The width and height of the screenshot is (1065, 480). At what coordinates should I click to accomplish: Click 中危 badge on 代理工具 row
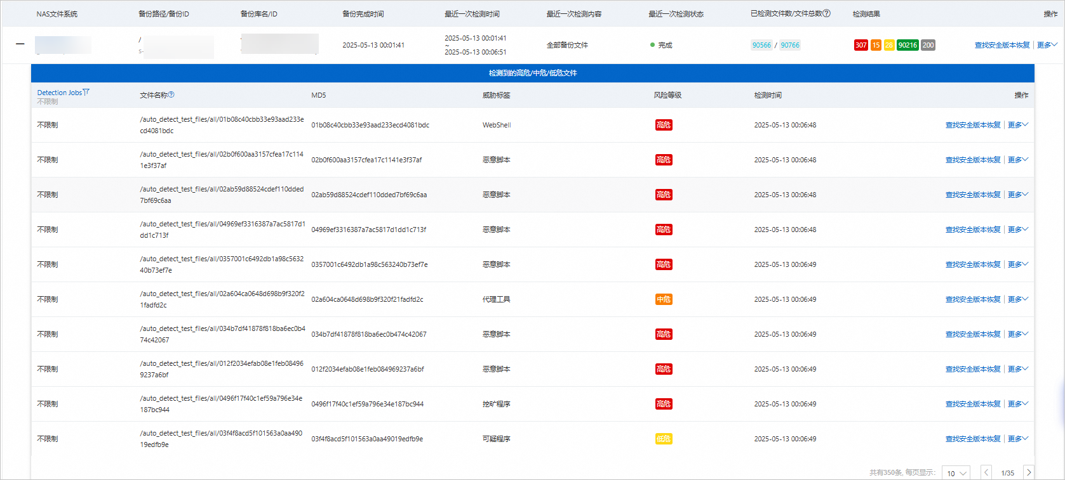point(664,299)
